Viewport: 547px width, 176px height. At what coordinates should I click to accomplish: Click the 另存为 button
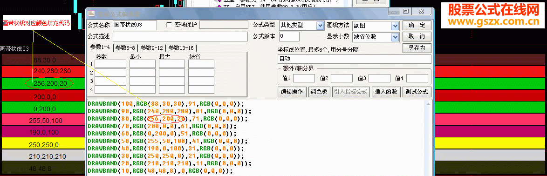[x=417, y=48]
